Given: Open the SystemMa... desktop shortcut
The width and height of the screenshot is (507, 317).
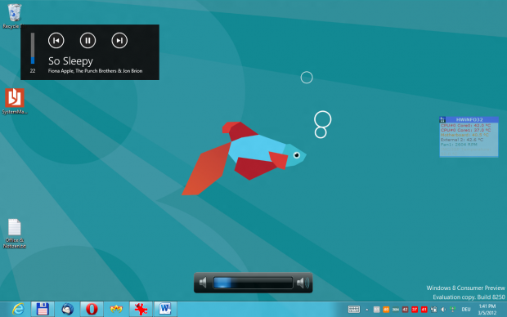Looking at the screenshot, I should pos(14,101).
